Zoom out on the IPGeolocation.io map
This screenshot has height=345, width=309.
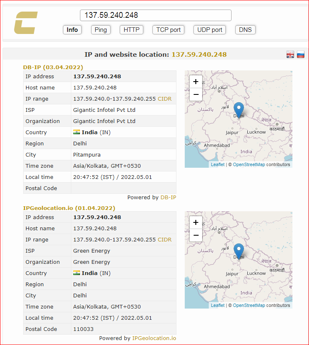point(196,235)
